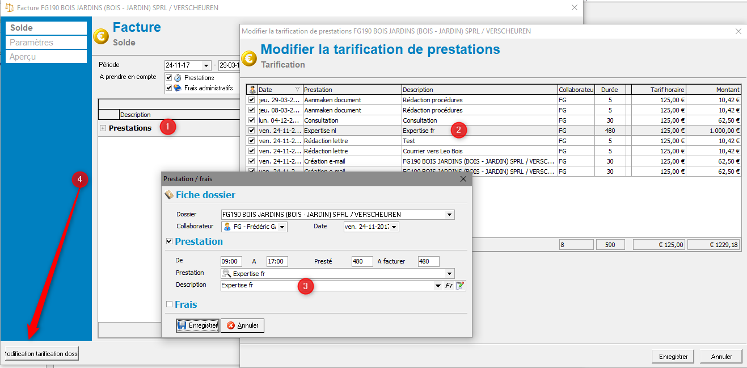Viewport: 747px width, 368px height.
Task: Open the Date picker dropdown in dialog
Action: pyautogui.click(x=394, y=227)
